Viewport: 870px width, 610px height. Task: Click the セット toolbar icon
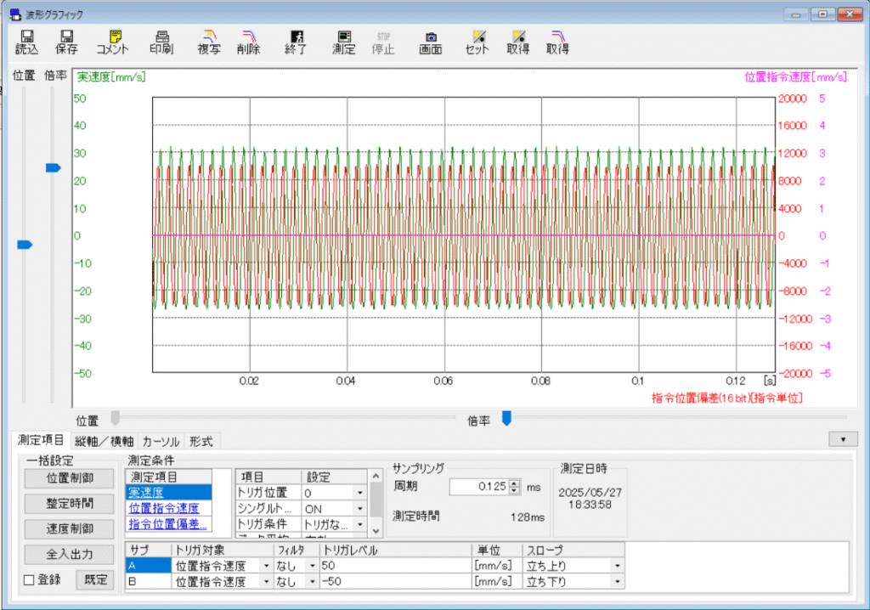pyautogui.click(x=478, y=42)
